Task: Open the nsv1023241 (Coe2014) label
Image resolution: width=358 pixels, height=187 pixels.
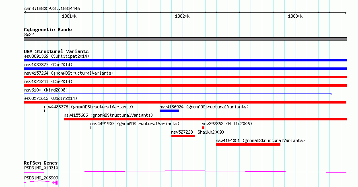Action: click(48, 81)
